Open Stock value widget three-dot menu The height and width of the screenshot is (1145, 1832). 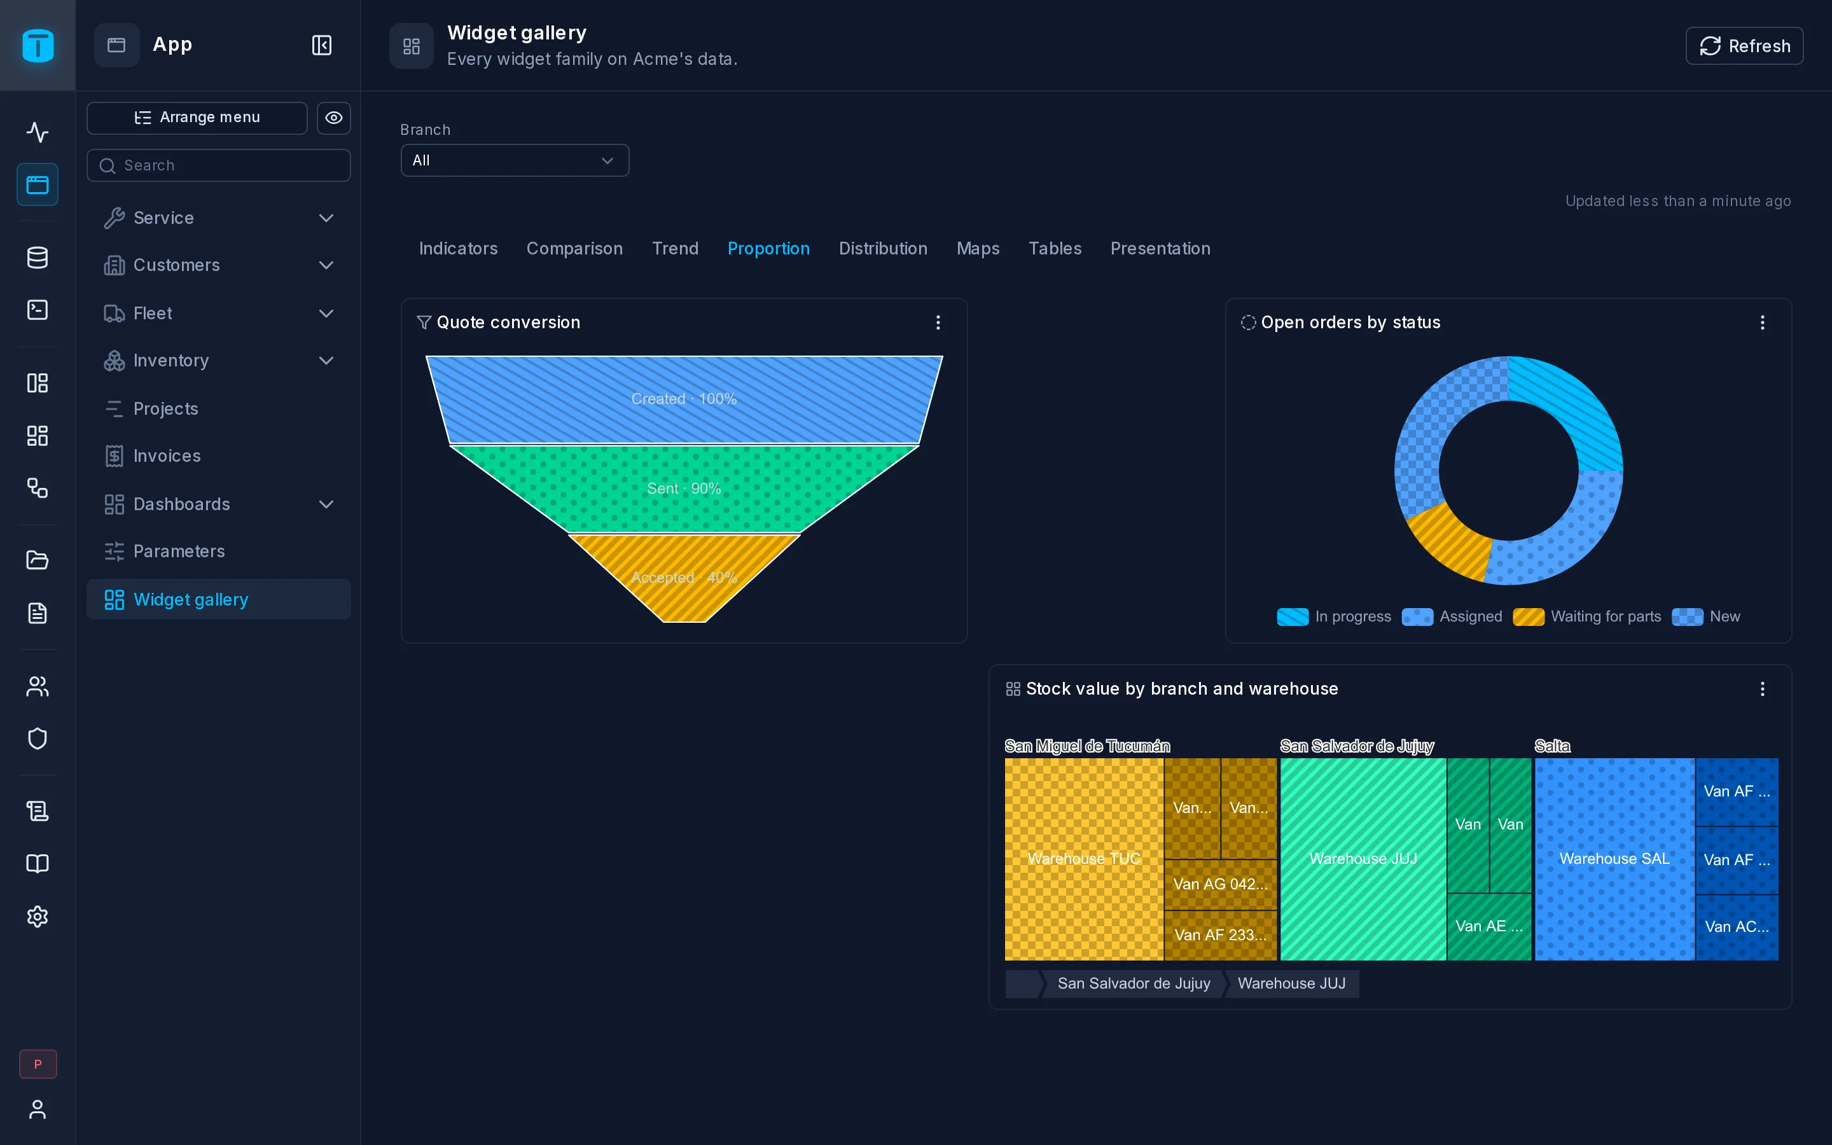pyautogui.click(x=1763, y=689)
